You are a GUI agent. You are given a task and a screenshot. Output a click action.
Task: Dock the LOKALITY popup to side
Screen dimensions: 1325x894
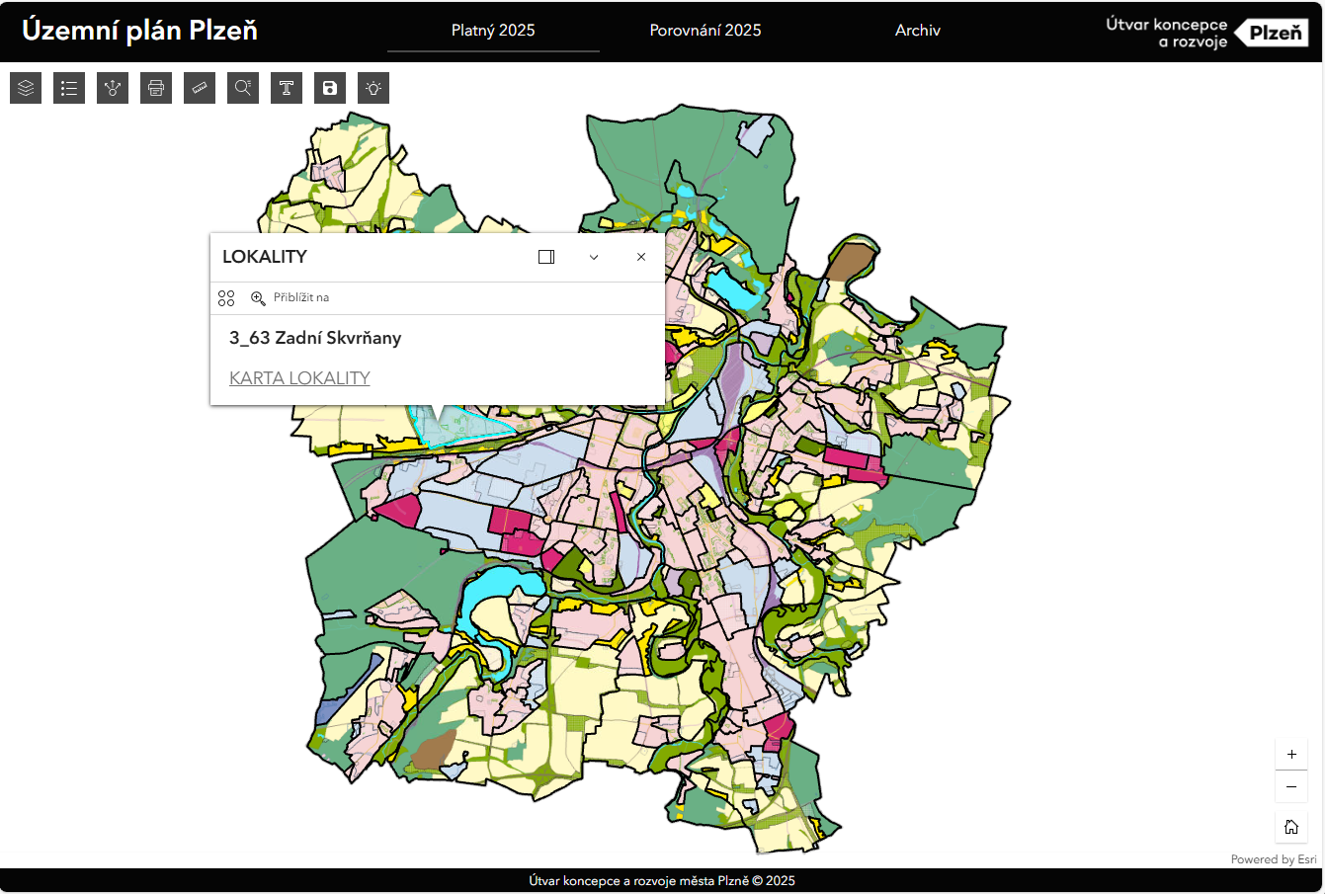coord(546,257)
